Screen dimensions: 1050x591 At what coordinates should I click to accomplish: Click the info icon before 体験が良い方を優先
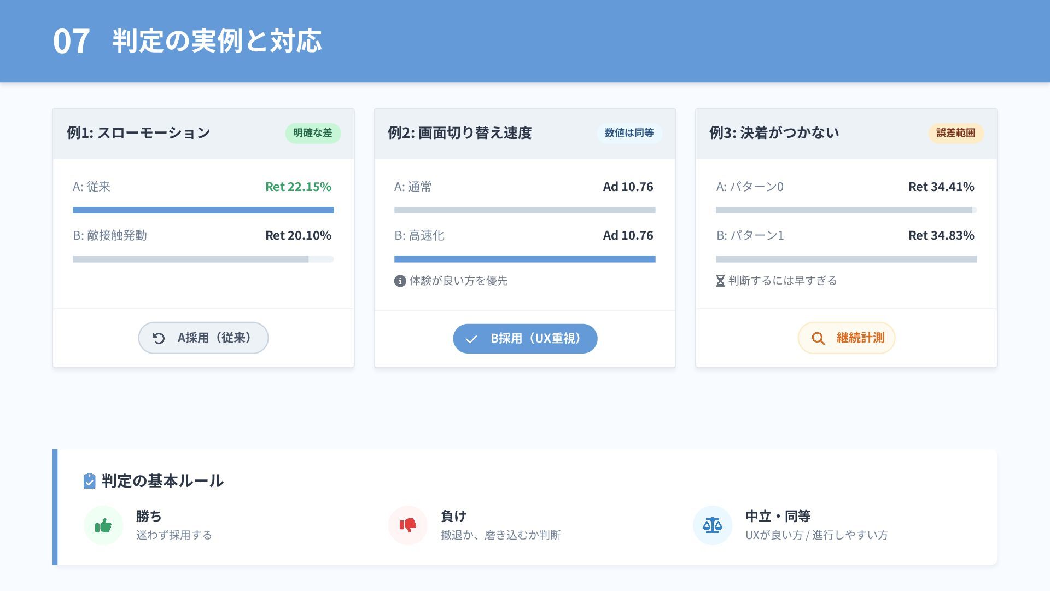(400, 281)
